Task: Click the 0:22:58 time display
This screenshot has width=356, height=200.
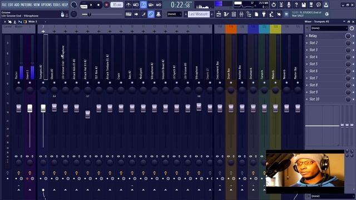Action: click(180, 4)
